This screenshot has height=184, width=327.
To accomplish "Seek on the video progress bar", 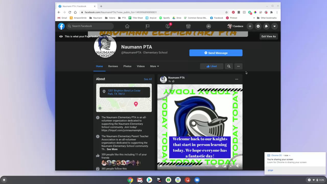I will [x=194, y=166].
